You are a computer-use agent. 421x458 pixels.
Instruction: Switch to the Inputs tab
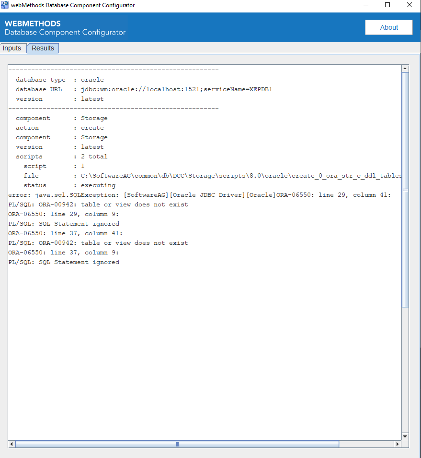click(13, 48)
